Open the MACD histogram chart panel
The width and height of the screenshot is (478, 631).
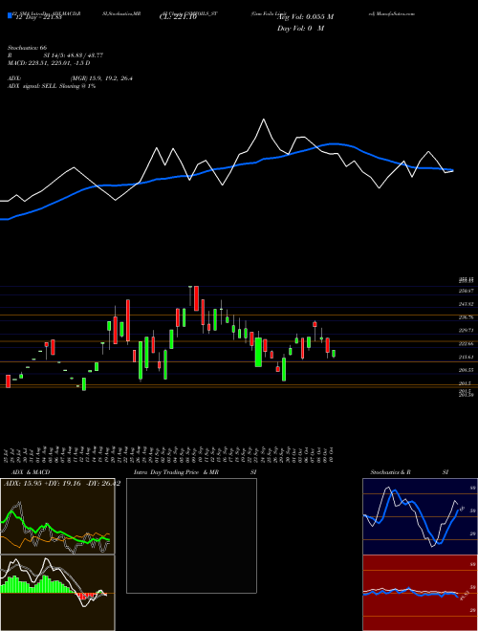click(x=57, y=593)
